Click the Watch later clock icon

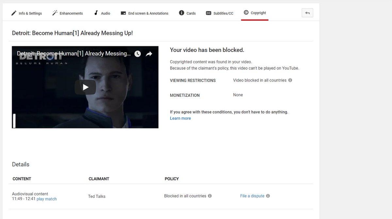(x=138, y=54)
